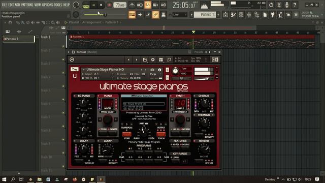Open the Line snap dropdown

tap(179, 15)
